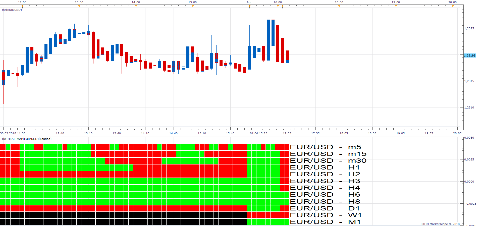This screenshot has height=226, width=478.
Task: Select the EUR/USD - H6 heat map label
Action: click(x=325, y=195)
